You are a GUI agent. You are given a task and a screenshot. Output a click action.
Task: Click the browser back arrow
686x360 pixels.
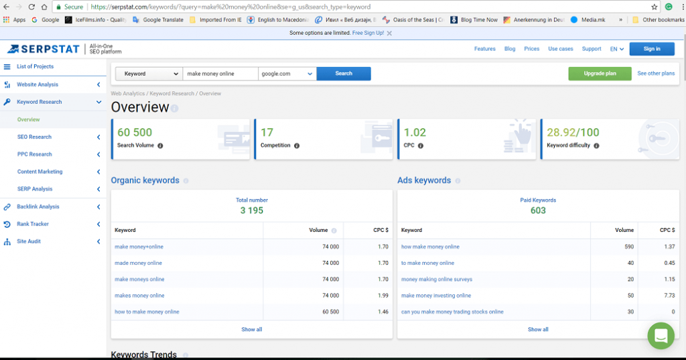coord(6,7)
